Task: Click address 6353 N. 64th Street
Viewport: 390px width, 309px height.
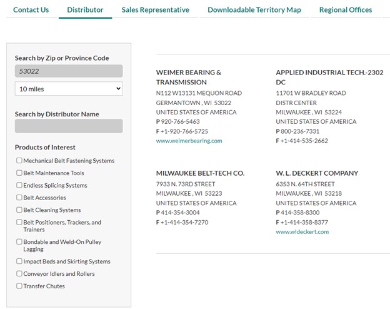Action: (305, 185)
